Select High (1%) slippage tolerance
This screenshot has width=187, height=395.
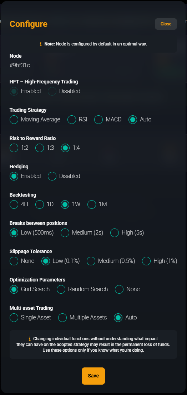coord(146,261)
